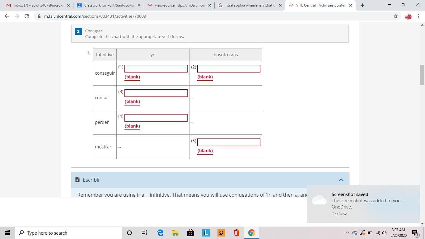The image size is (425, 239).
Task: Open the OneDrive tray icon
Action: point(355,233)
